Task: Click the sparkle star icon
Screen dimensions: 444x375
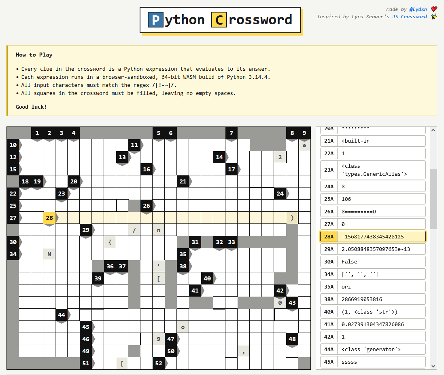Action: [x=434, y=17]
